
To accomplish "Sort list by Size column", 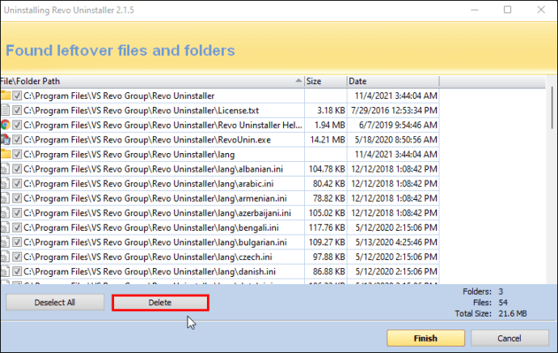I will tap(326, 81).
